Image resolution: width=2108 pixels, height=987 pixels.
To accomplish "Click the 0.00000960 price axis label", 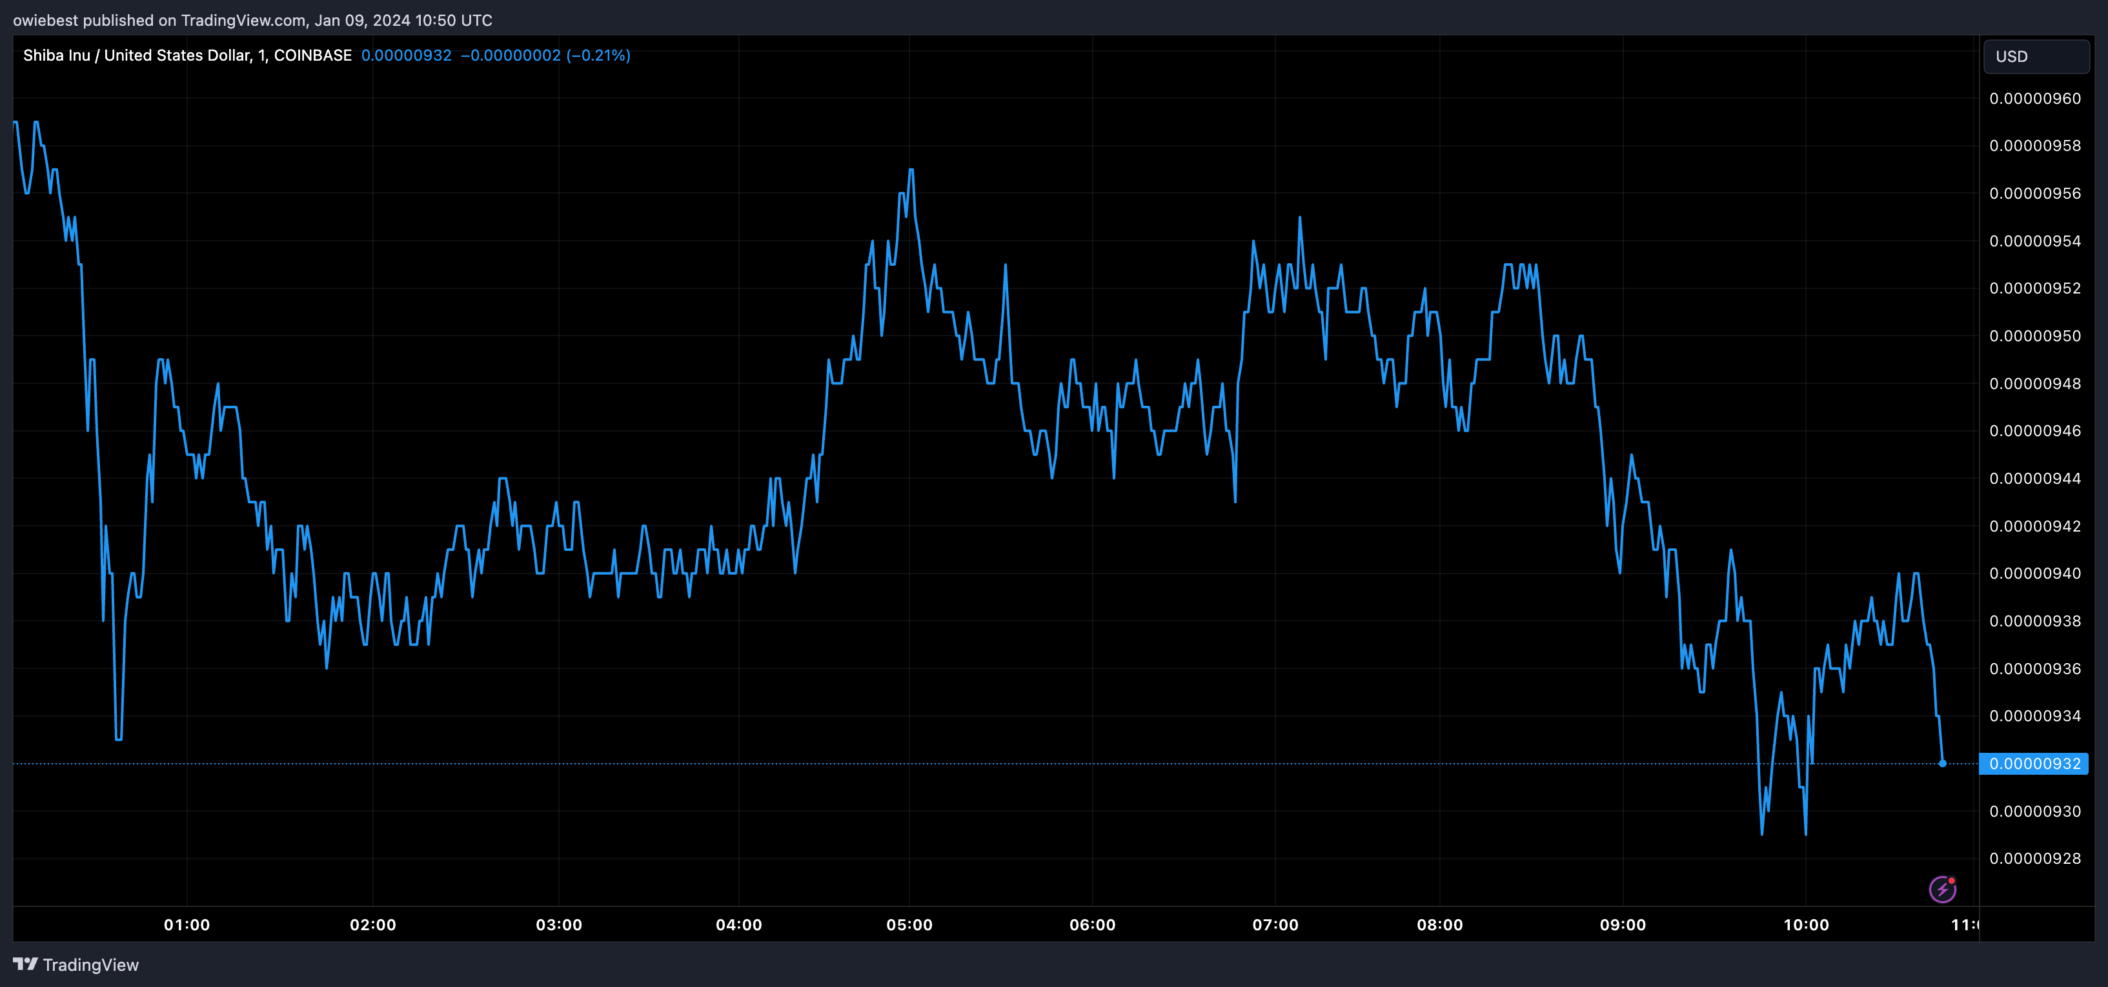I will (2034, 99).
